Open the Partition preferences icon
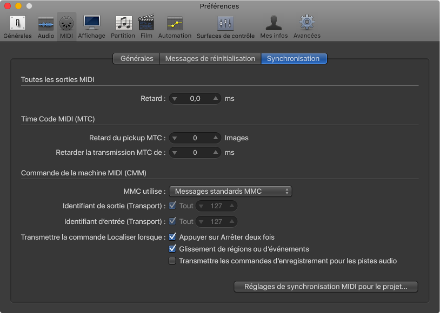This screenshot has width=440, height=313. click(x=123, y=24)
